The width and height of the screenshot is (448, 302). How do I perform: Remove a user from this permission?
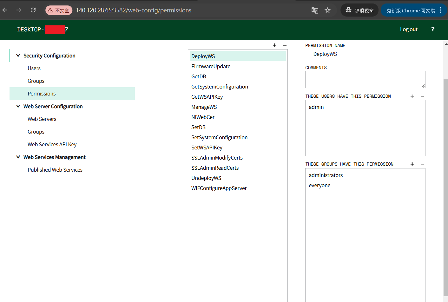[422, 96]
